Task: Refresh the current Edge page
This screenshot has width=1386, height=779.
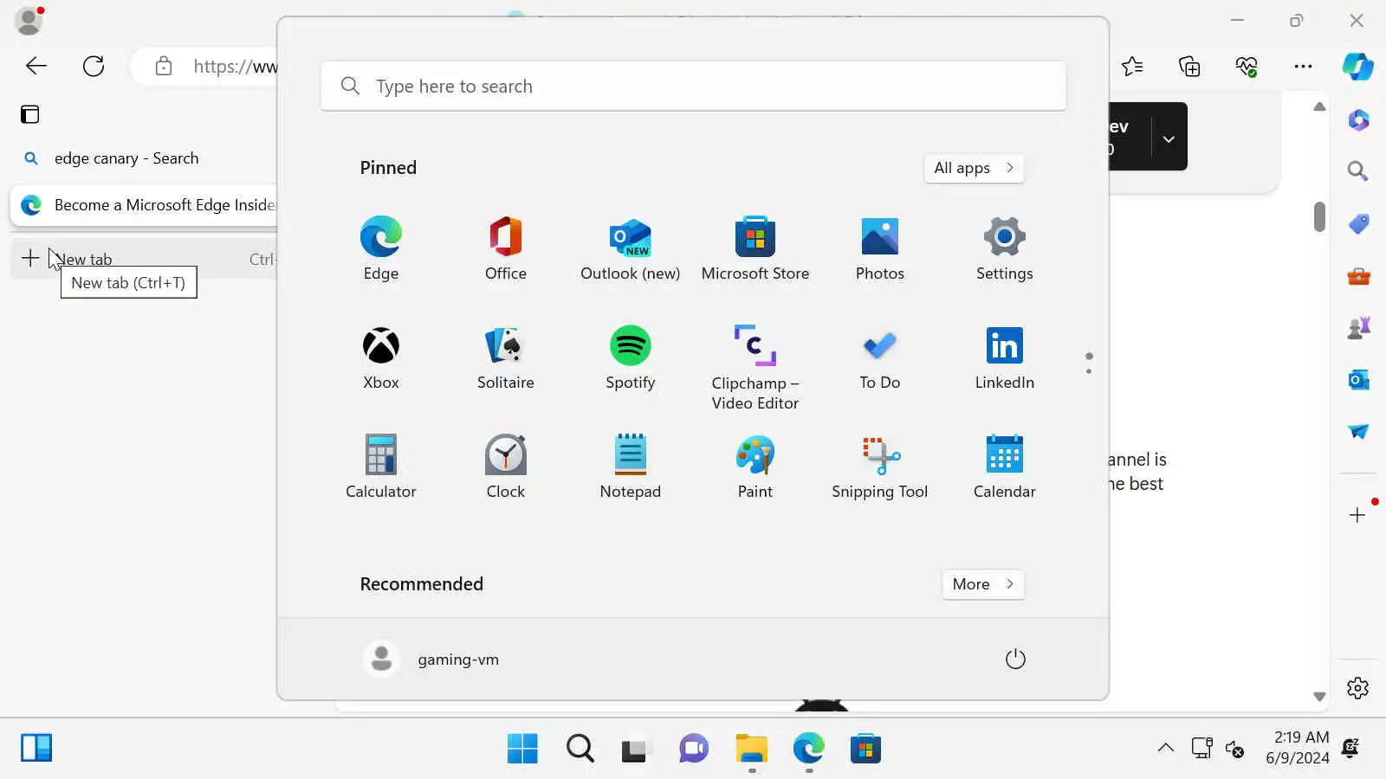Action: pos(94,66)
